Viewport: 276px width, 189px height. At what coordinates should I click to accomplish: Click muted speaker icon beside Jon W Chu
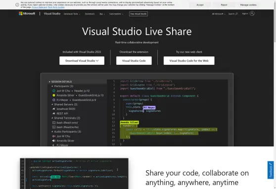pyautogui.click(x=54, y=136)
